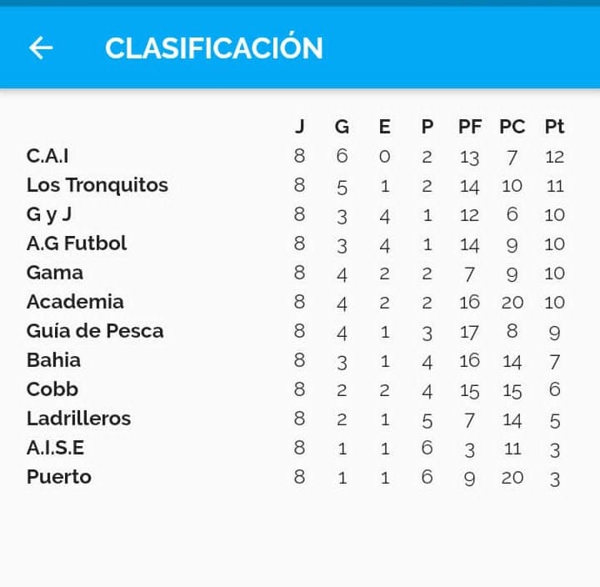
Task: Open the Puerto team entry
Action: click(58, 477)
